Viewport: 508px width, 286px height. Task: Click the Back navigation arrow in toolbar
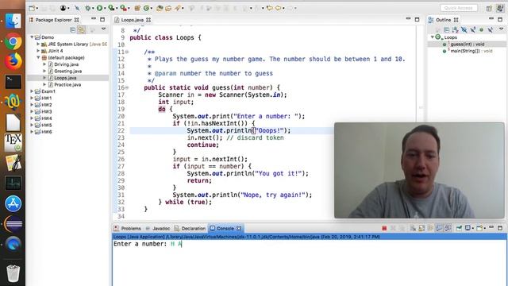coord(279,8)
